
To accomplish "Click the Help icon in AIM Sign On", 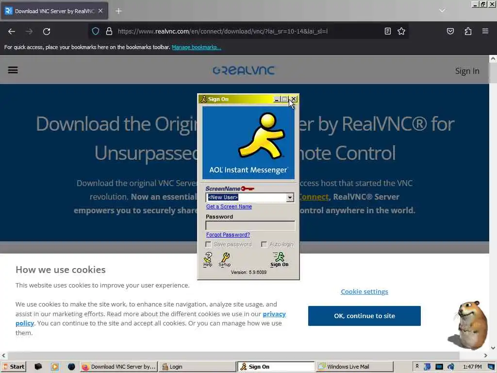I will coord(208,259).
